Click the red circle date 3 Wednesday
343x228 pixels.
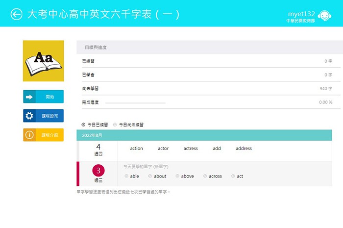pyautogui.click(x=98, y=171)
